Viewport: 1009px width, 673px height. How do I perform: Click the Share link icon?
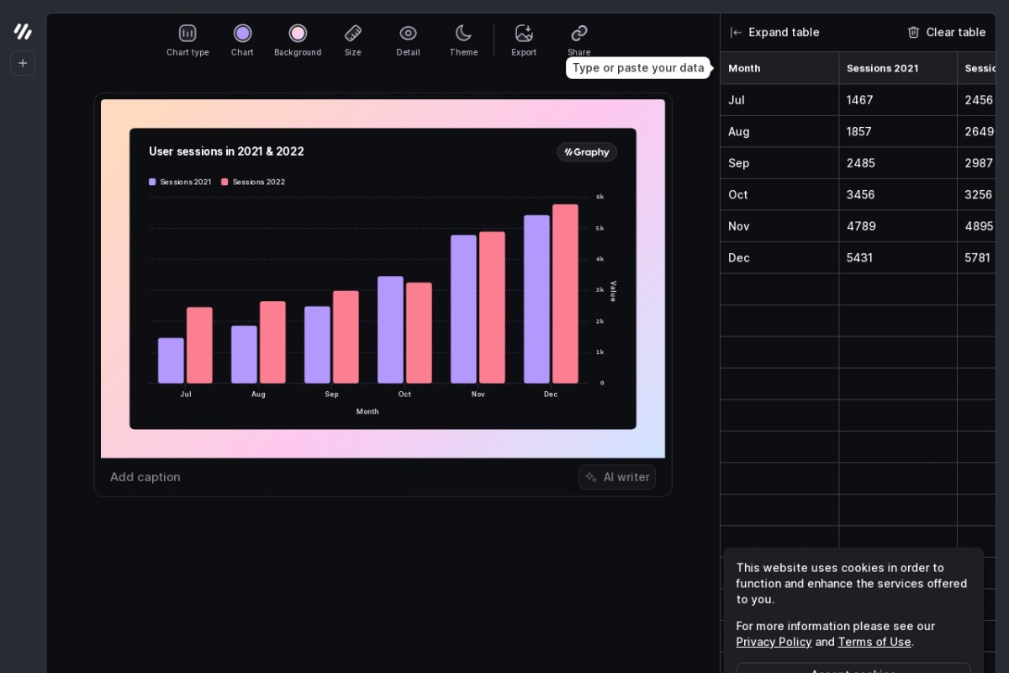click(x=579, y=34)
